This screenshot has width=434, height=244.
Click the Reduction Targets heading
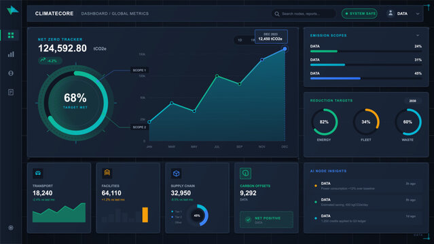(x=331, y=100)
